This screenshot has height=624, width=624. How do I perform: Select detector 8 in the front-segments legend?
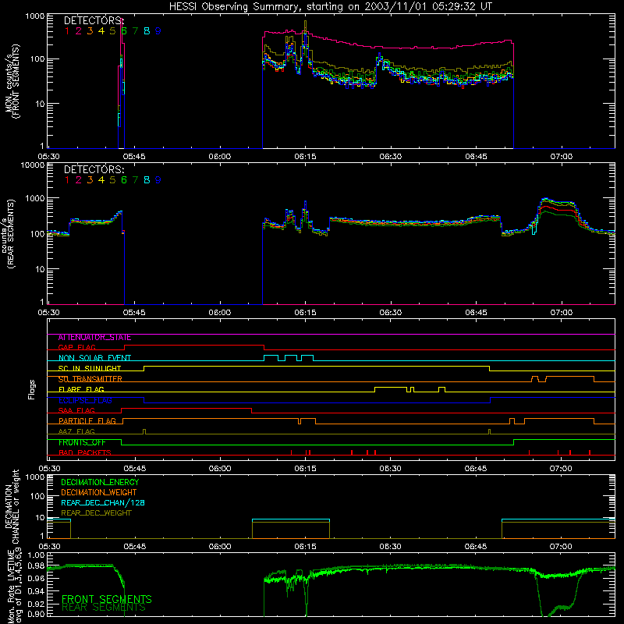click(x=147, y=30)
